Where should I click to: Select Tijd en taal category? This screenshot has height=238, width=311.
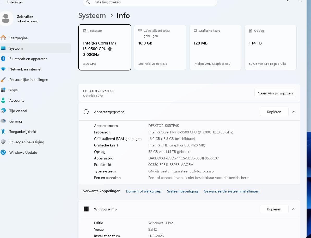(x=35, y=111)
